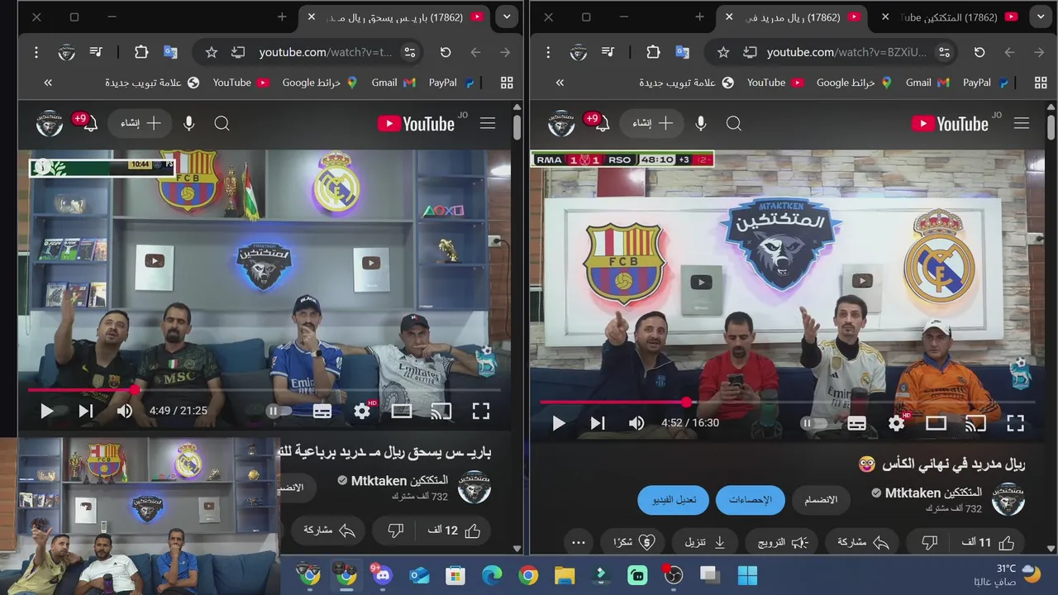
Task: Open PayPal bookmark in right window
Action: [985, 83]
